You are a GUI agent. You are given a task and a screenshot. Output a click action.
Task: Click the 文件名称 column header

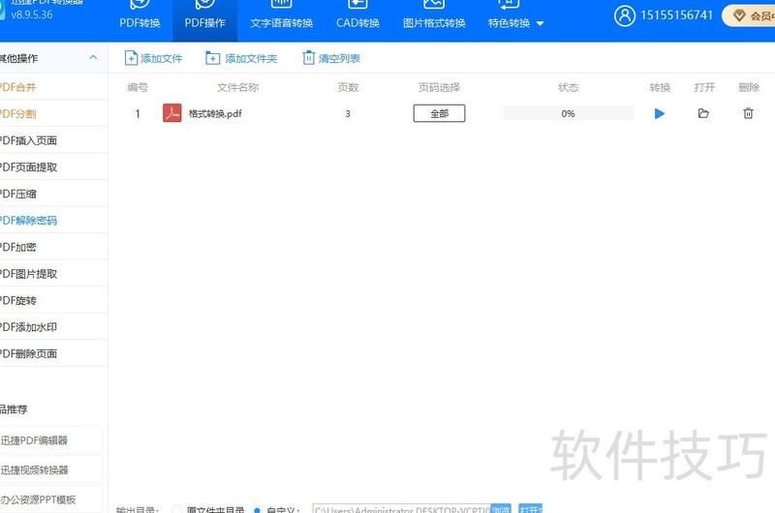237,87
